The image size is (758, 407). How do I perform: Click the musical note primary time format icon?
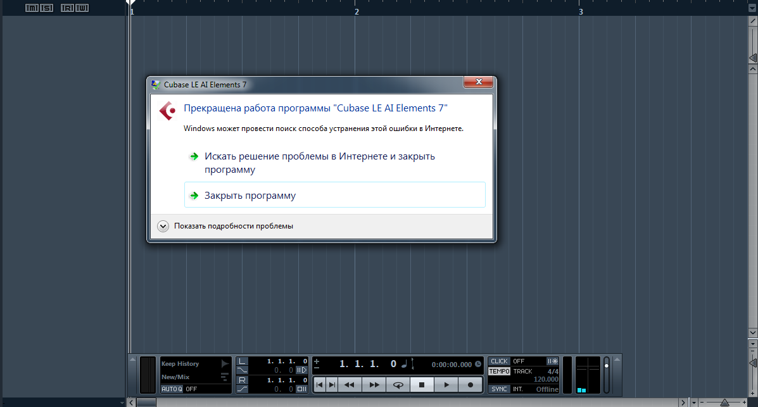click(x=404, y=364)
